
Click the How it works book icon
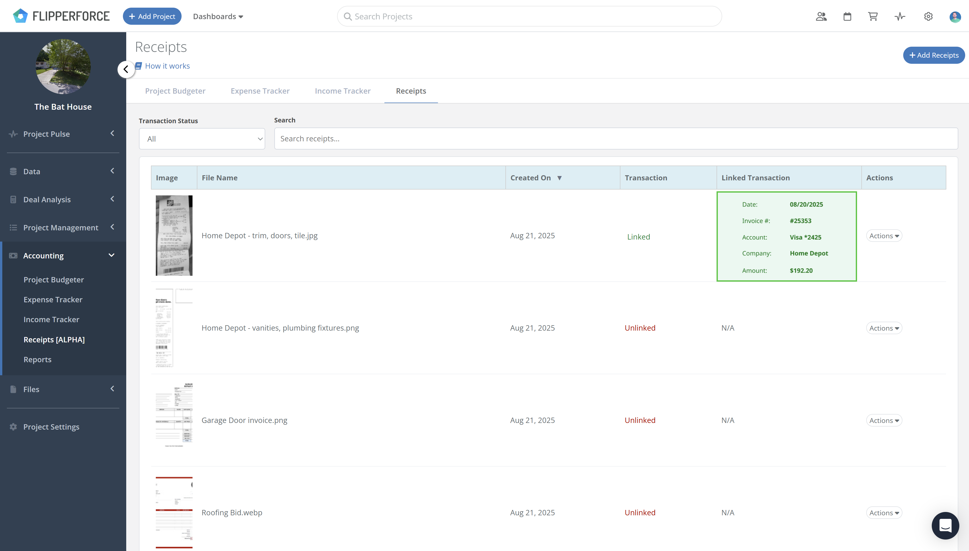point(139,66)
